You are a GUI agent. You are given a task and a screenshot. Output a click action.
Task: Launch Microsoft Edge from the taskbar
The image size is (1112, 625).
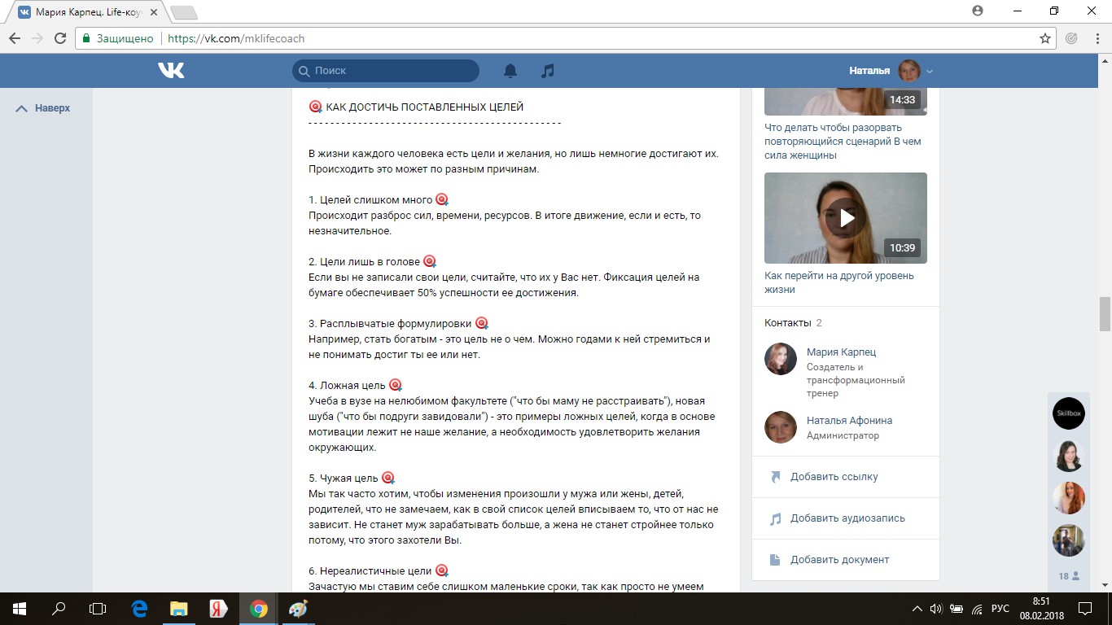(138, 608)
